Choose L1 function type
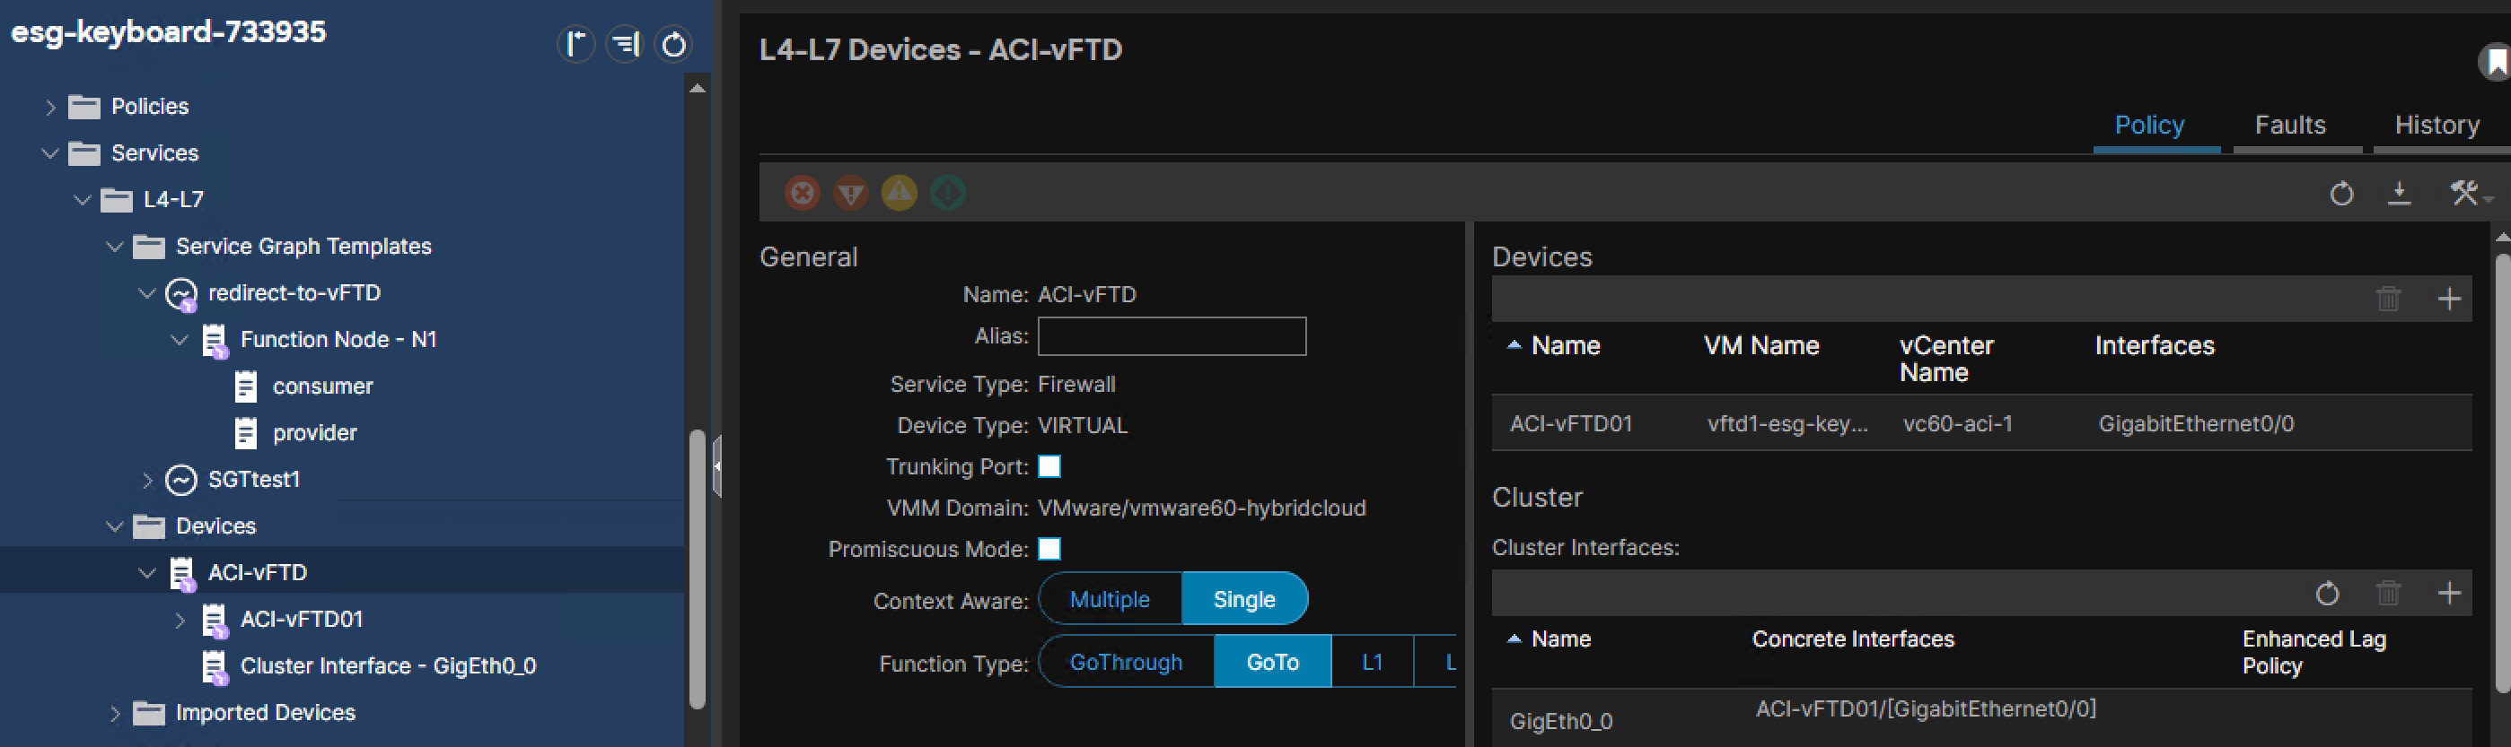Viewport: 2511px width, 747px height. (x=1372, y=663)
